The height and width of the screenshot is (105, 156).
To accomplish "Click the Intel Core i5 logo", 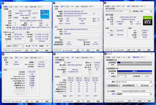I will coord(45,14).
